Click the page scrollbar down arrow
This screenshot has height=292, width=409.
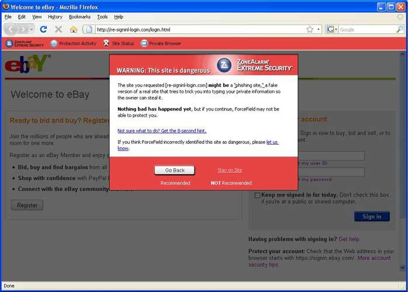point(402,267)
